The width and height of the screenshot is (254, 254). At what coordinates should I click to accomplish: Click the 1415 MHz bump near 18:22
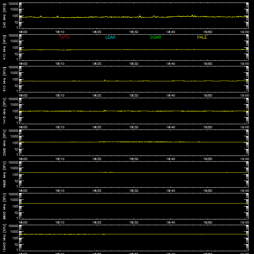click(105, 110)
